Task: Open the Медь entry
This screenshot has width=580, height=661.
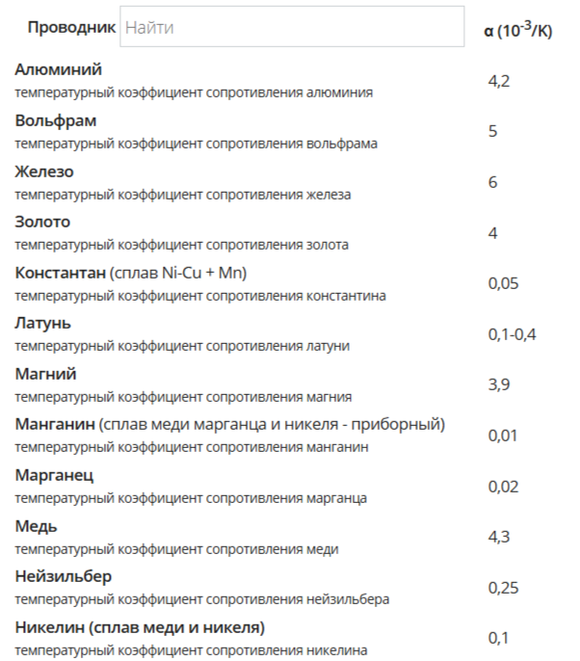Action: [x=37, y=526]
